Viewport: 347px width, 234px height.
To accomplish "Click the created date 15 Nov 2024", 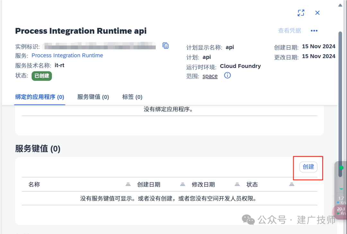I will click(x=319, y=46).
